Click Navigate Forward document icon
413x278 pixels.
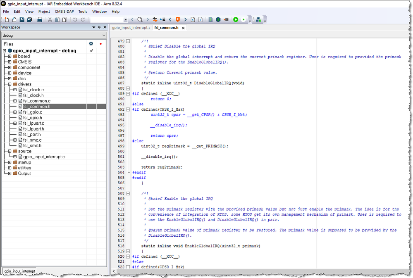point(201,19)
